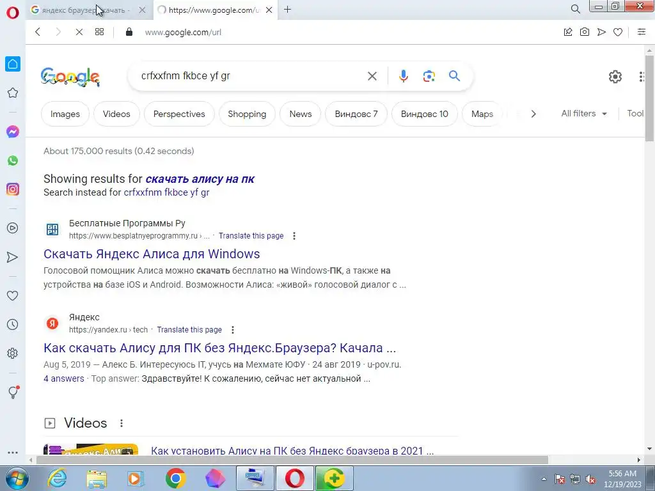Launch Internet Explorer from taskbar
The height and width of the screenshot is (491, 655).
(x=57, y=478)
